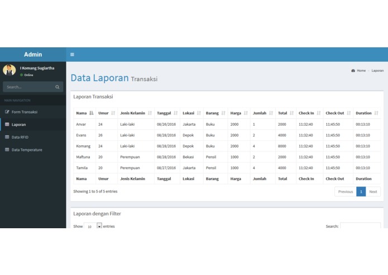Sort by Harga column sort icon
The height and width of the screenshot is (275, 388).
pyautogui.click(x=246, y=113)
